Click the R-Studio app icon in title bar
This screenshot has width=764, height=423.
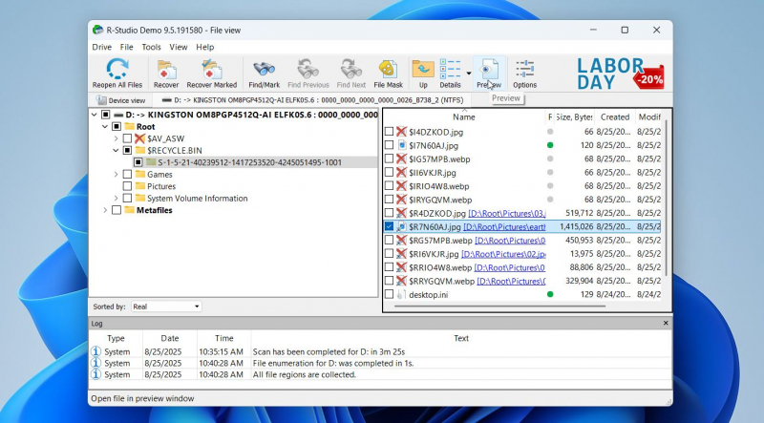(x=98, y=30)
